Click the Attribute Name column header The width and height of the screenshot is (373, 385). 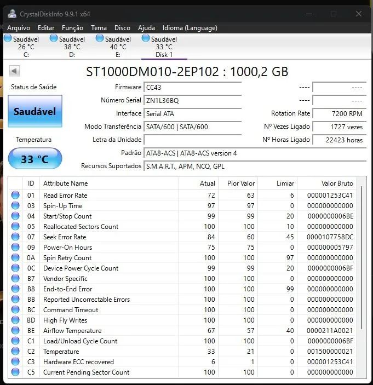110,183
